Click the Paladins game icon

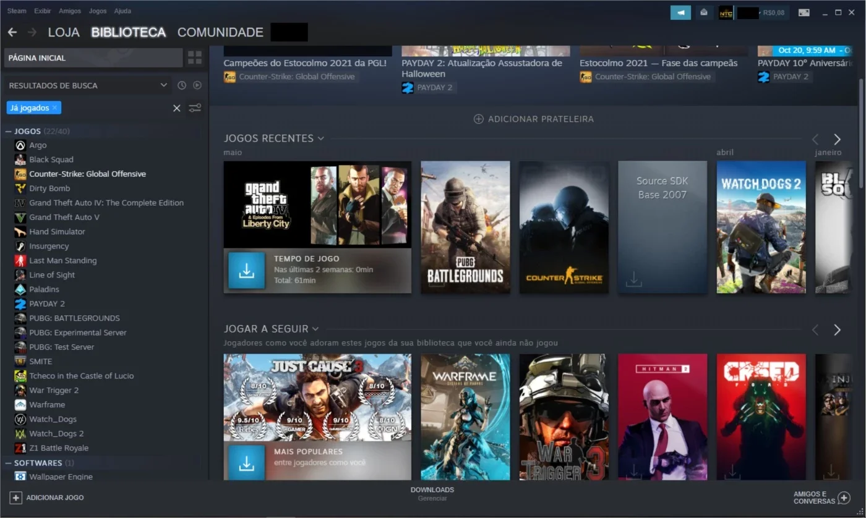(x=20, y=289)
